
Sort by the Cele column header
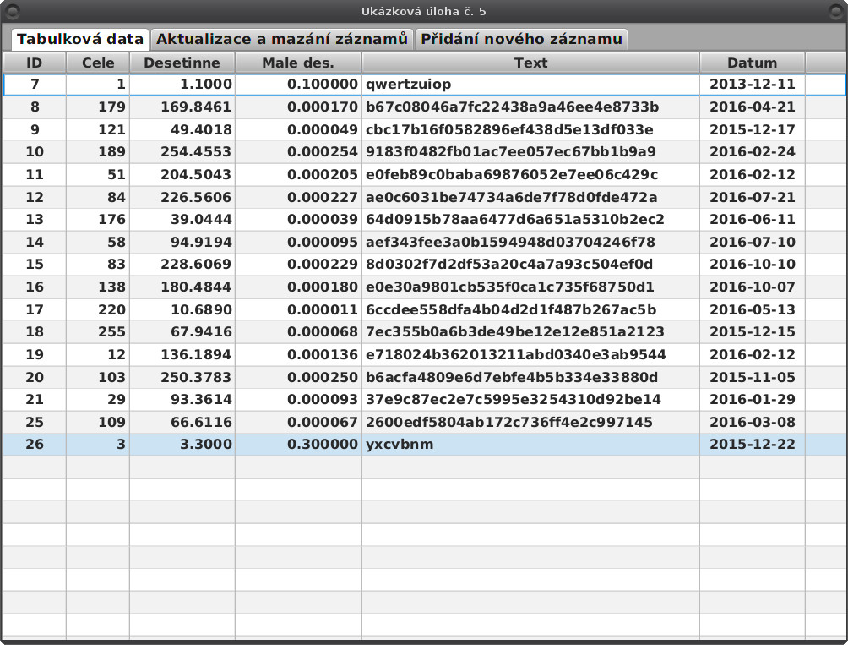click(98, 63)
